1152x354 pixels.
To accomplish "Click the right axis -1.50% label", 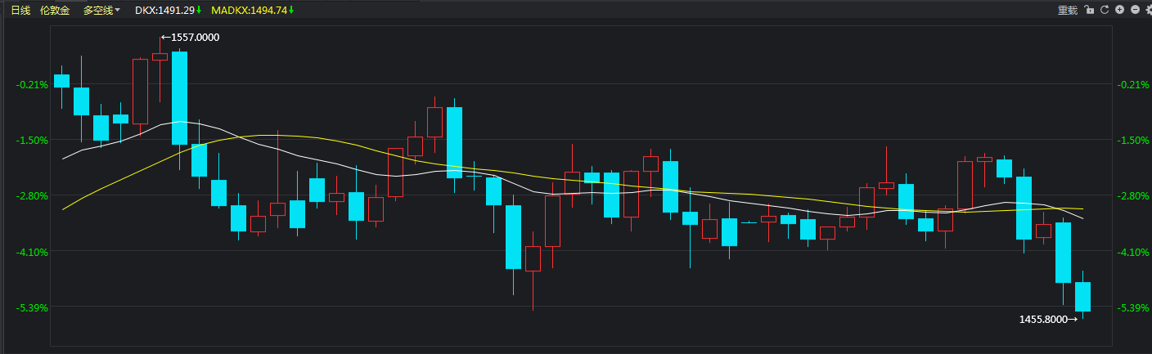I will click(x=1134, y=140).
